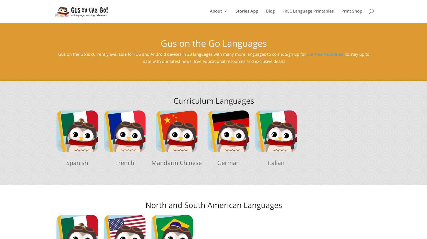Viewport: 427px width, 239px height.
Task: Open the German flag owl icon
Action: (x=228, y=131)
